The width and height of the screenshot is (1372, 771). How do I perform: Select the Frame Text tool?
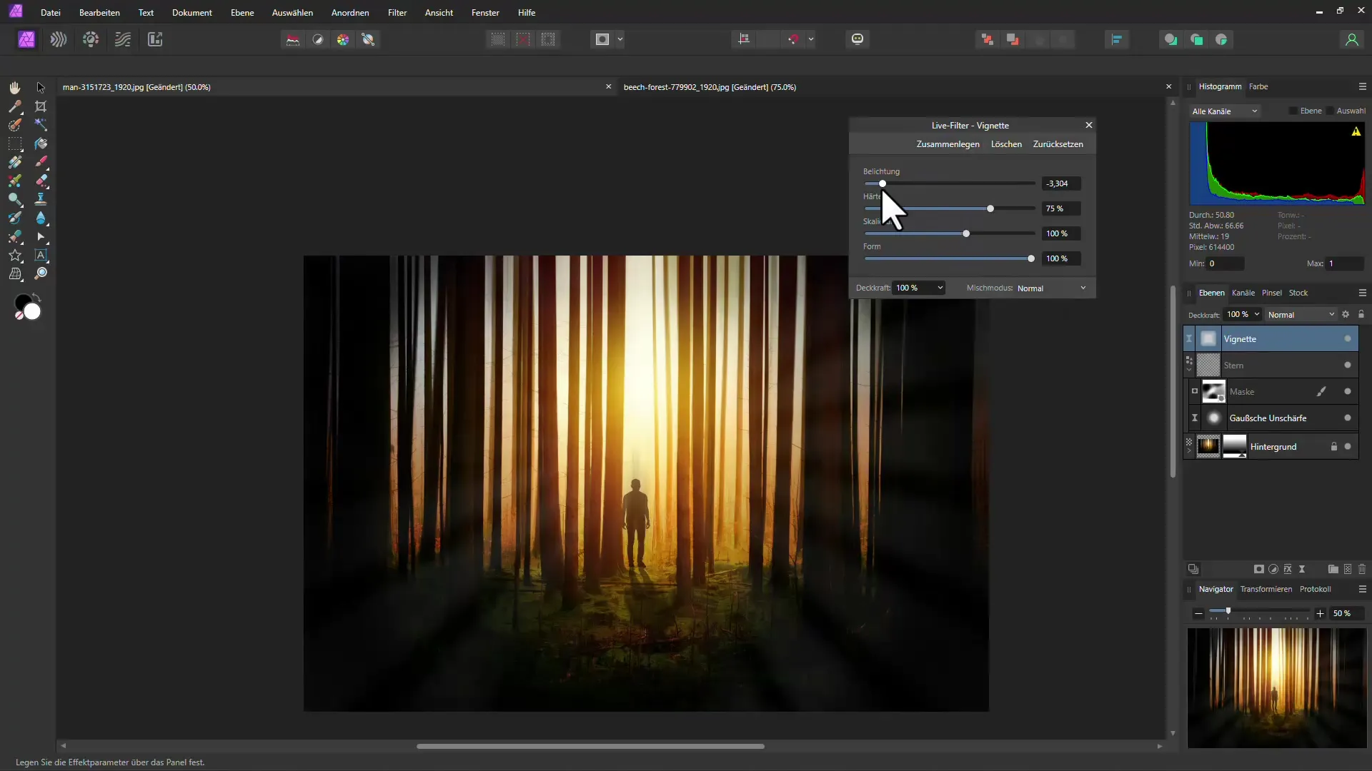(x=41, y=255)
